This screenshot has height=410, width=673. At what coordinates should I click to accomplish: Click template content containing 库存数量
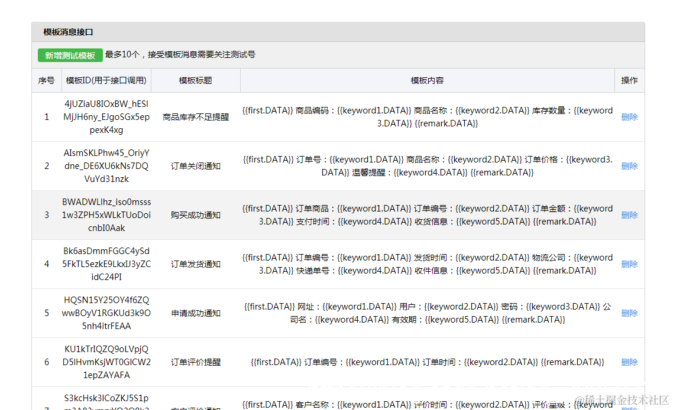coord(428,117)
